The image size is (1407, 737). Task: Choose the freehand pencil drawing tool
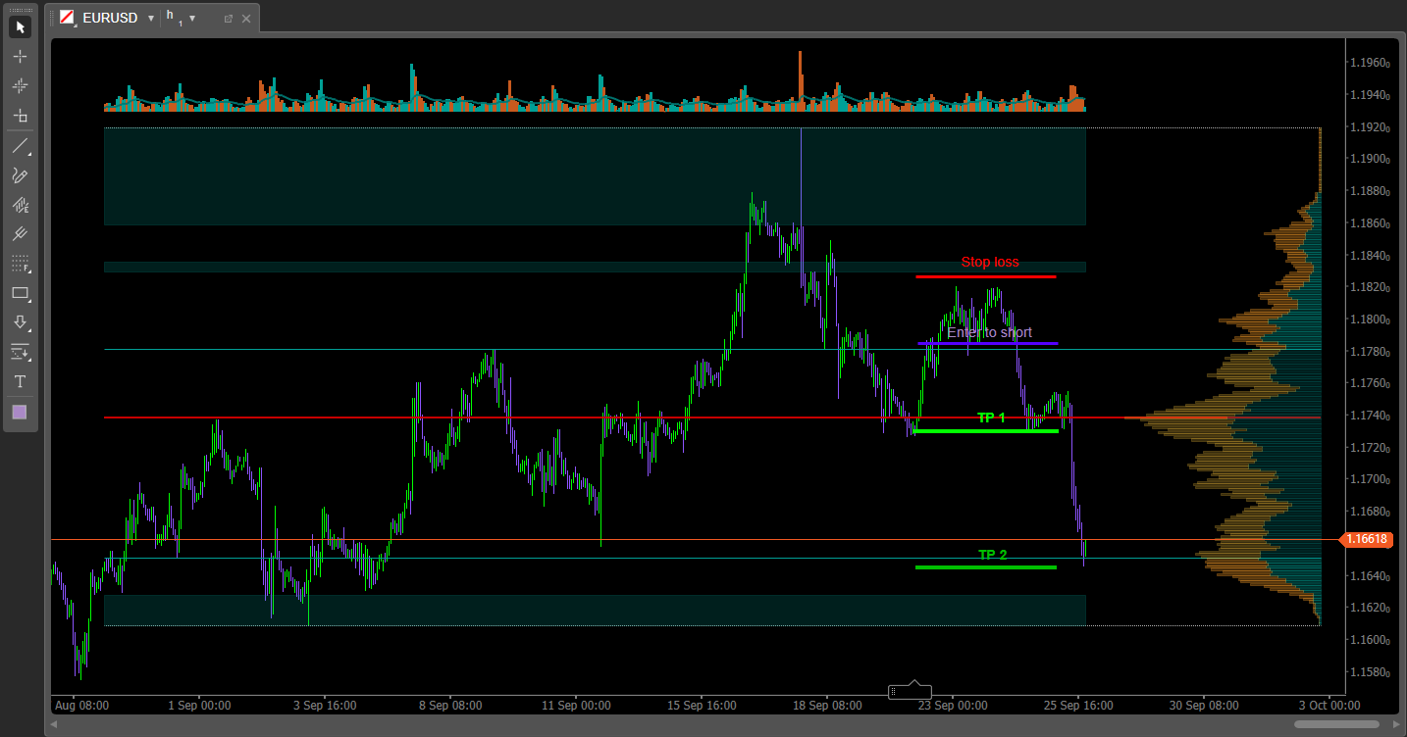point(20,175)
